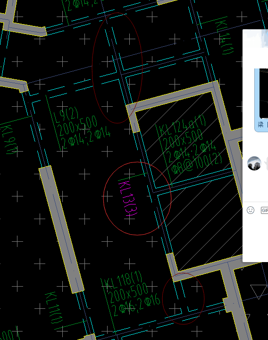This screenshot has height=340, width=268.
Task: Click the GIF button in chat toolbar
Action: [265, 210]
